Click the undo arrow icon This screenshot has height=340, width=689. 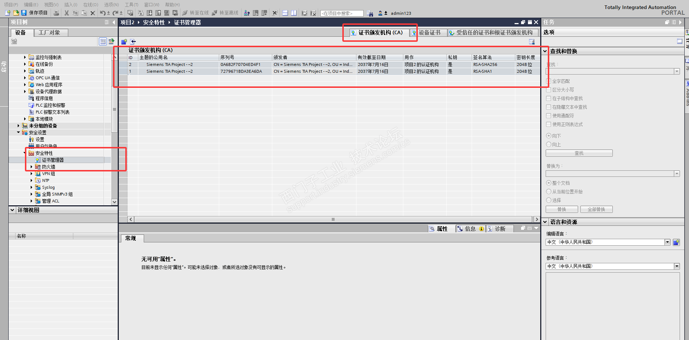[103, 13]
